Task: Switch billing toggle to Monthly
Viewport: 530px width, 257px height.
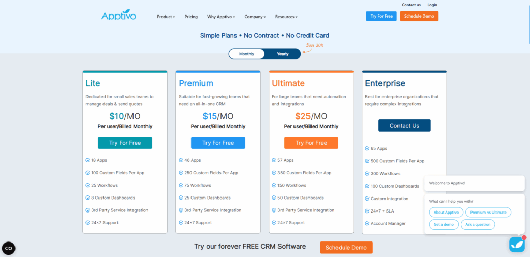Action: tap(246, 54)
